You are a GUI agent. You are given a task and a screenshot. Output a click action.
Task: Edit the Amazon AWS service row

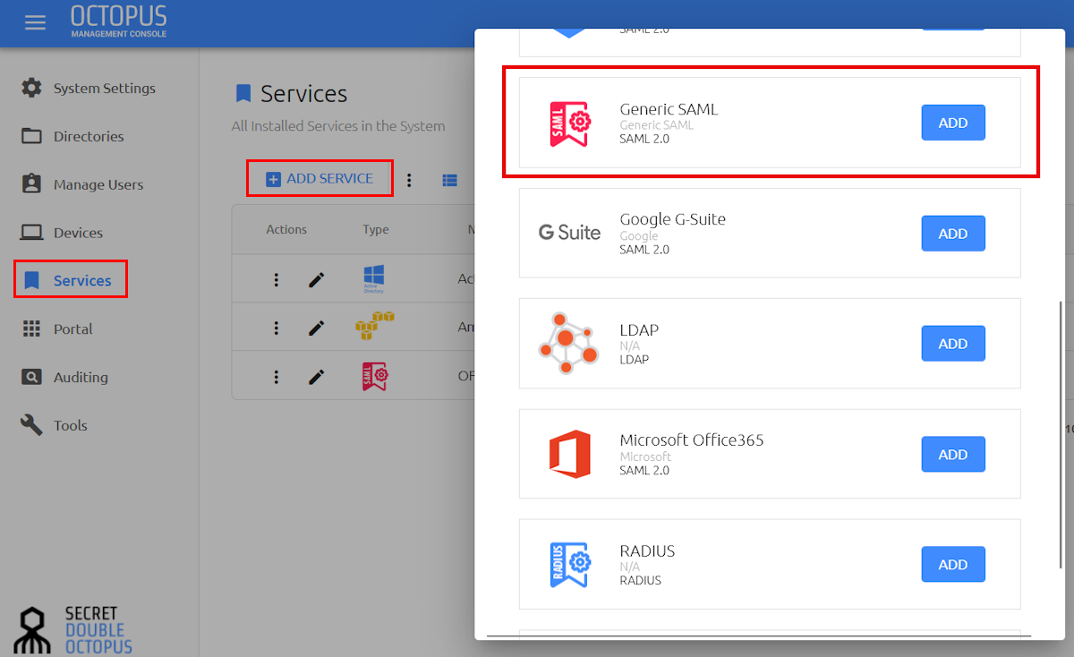316,328
